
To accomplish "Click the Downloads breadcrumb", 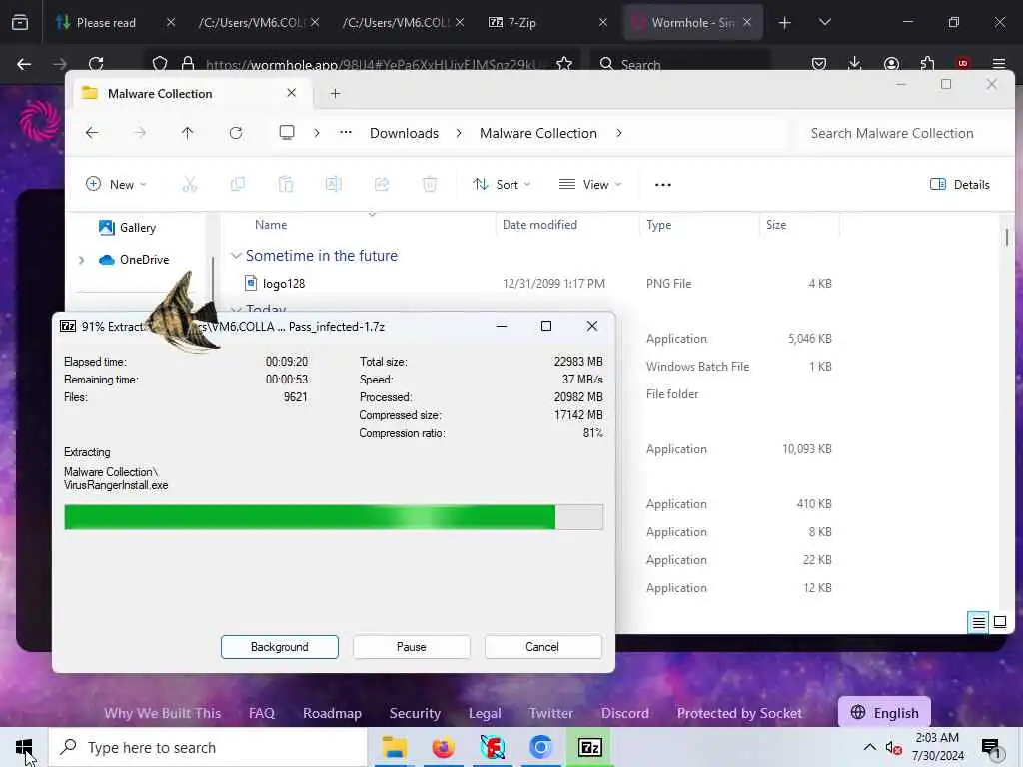I will (x=404, y=133).
